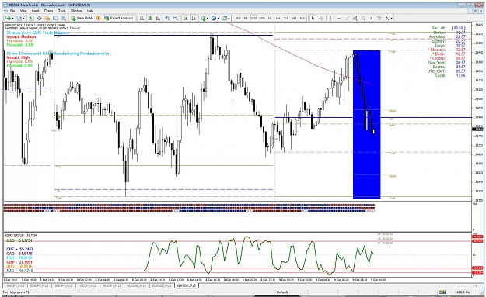
Task: Select the H1 timeframe
Action: pyautogui.click(x=270, y=18)
